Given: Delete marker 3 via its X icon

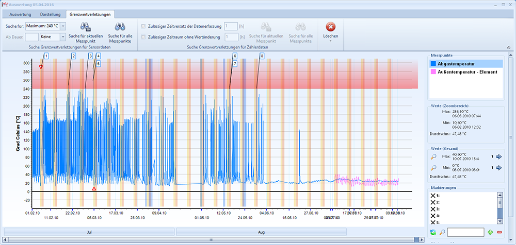Looking at the screenshot, I should coord(433,209).
